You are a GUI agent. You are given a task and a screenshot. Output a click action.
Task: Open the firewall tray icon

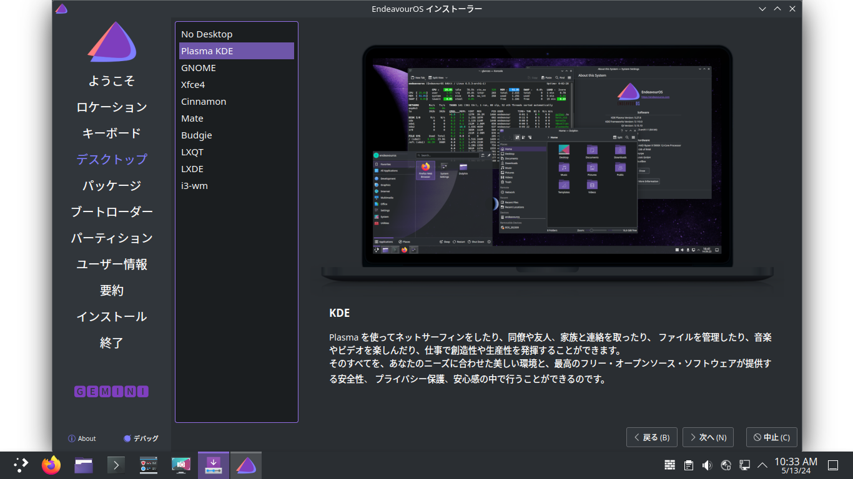669,465
